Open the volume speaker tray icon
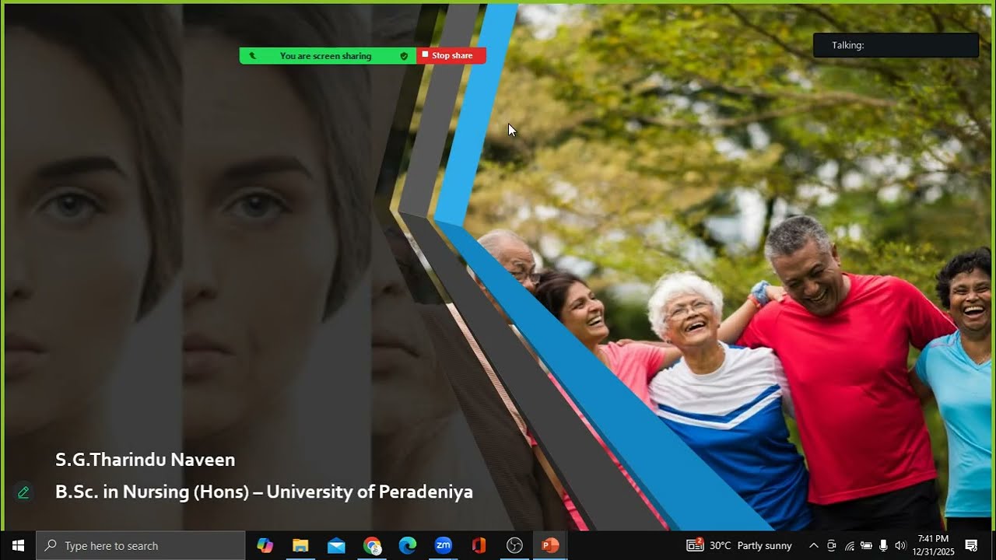996x560 pixels. 900,545
